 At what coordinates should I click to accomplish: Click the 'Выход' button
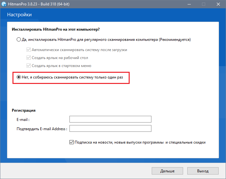[x=203, y=171]
